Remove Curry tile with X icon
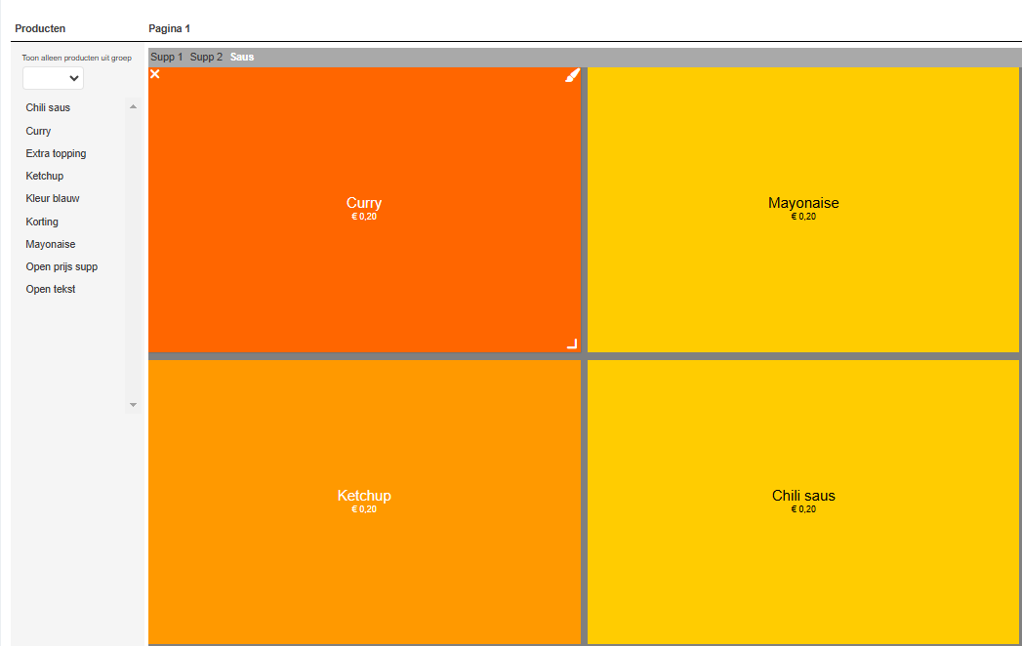This screenshot has width=1022, height=646. click(155, 74)
